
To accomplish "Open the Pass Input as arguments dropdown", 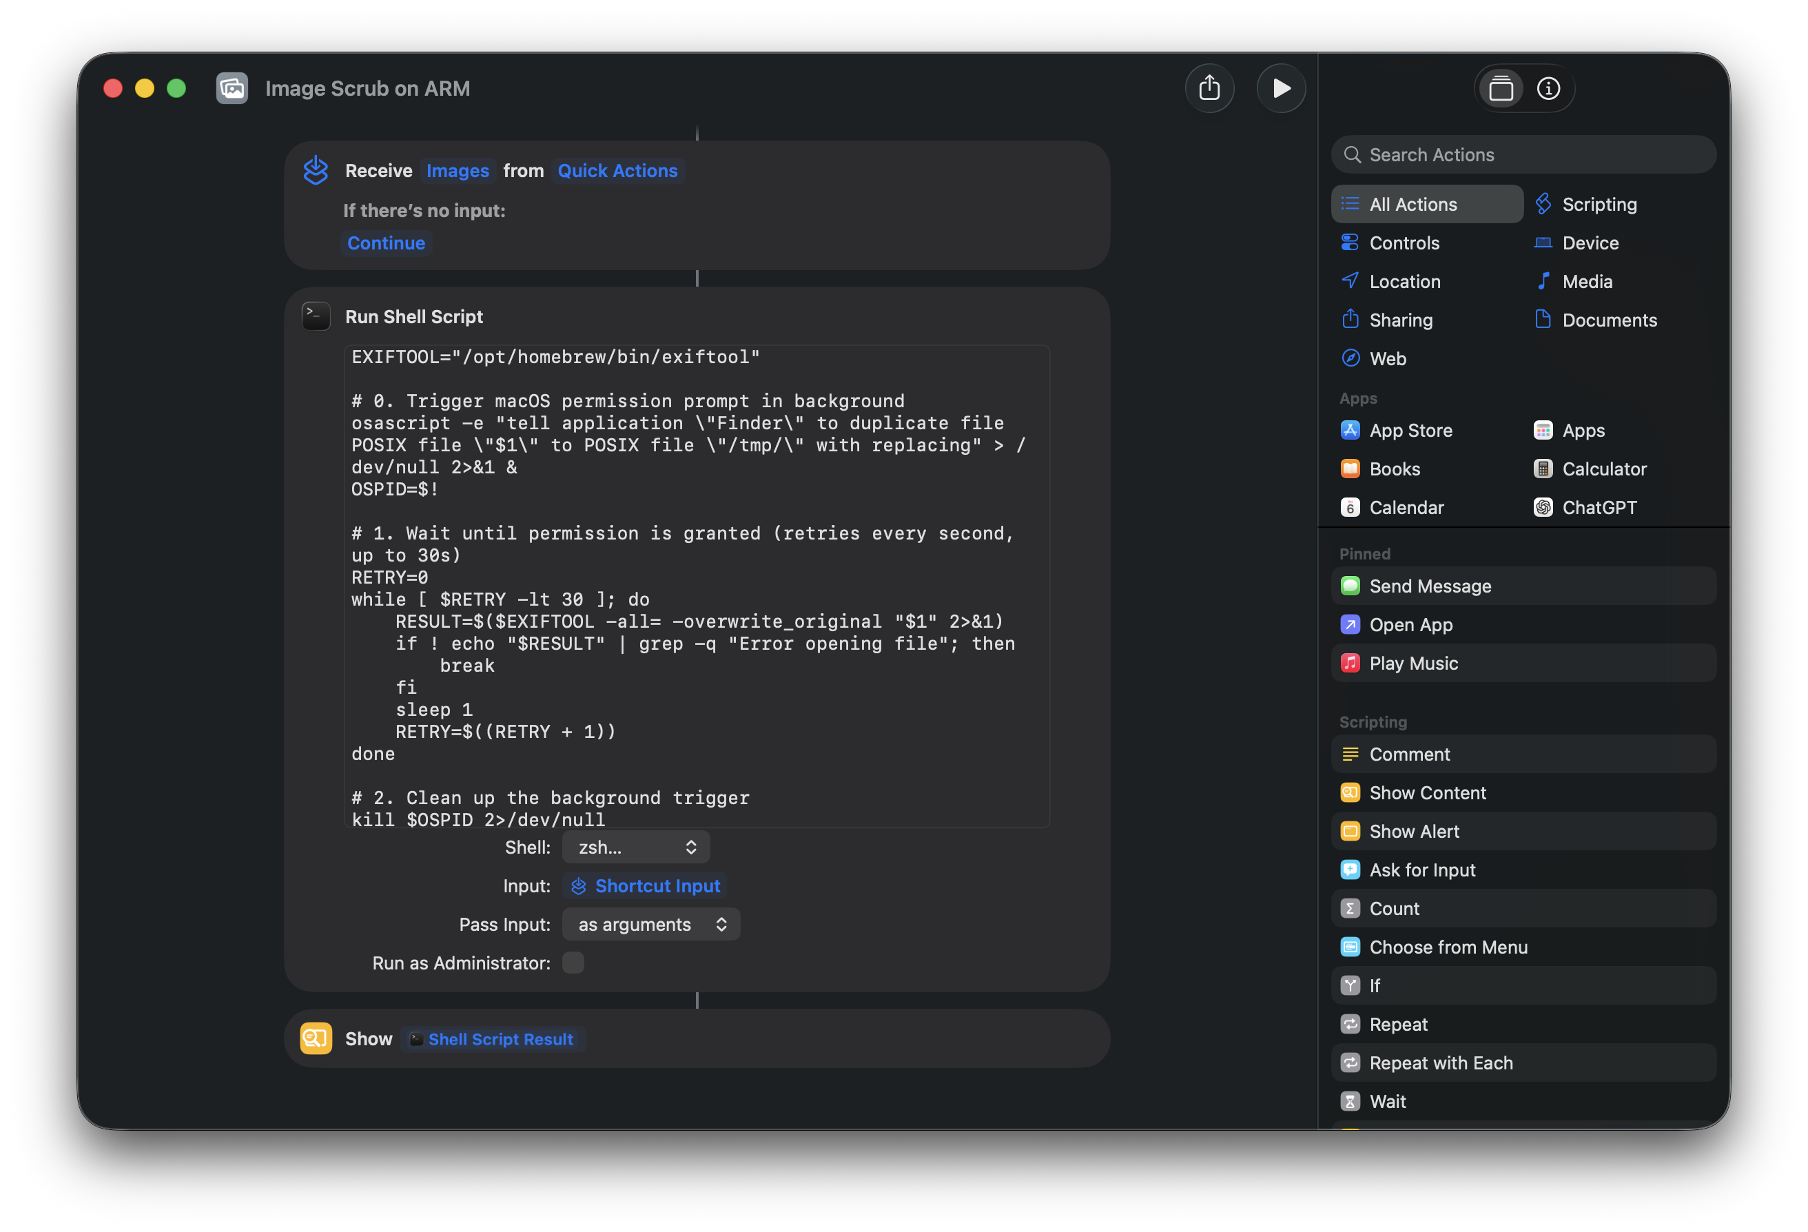I will (x=650, y=924).
